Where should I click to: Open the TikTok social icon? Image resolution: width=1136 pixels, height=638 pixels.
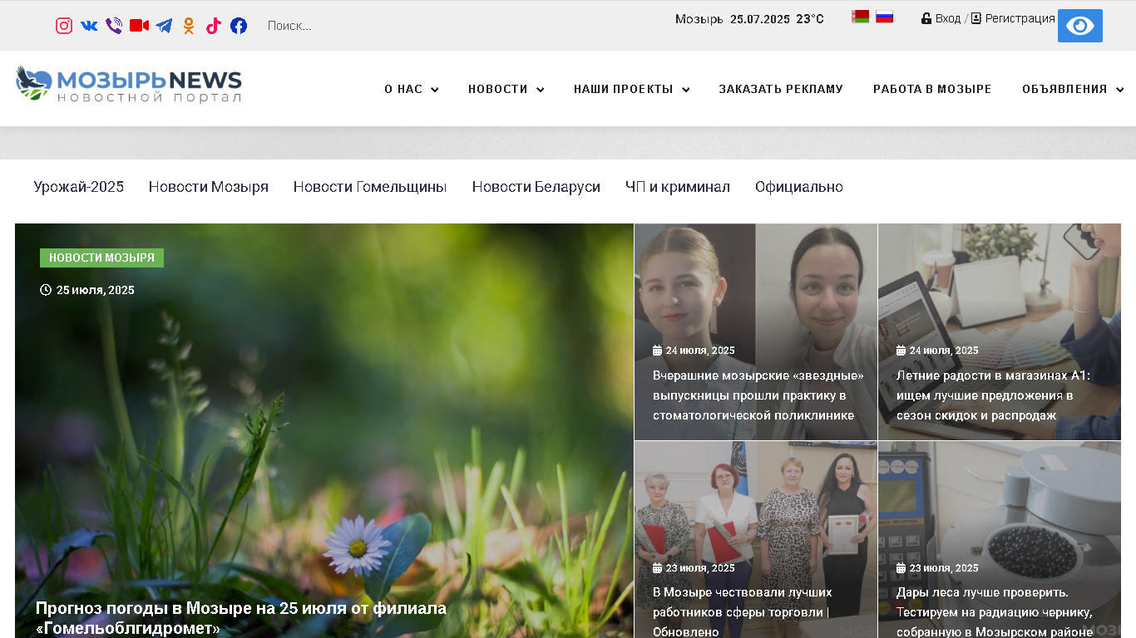tap(214, 26)
